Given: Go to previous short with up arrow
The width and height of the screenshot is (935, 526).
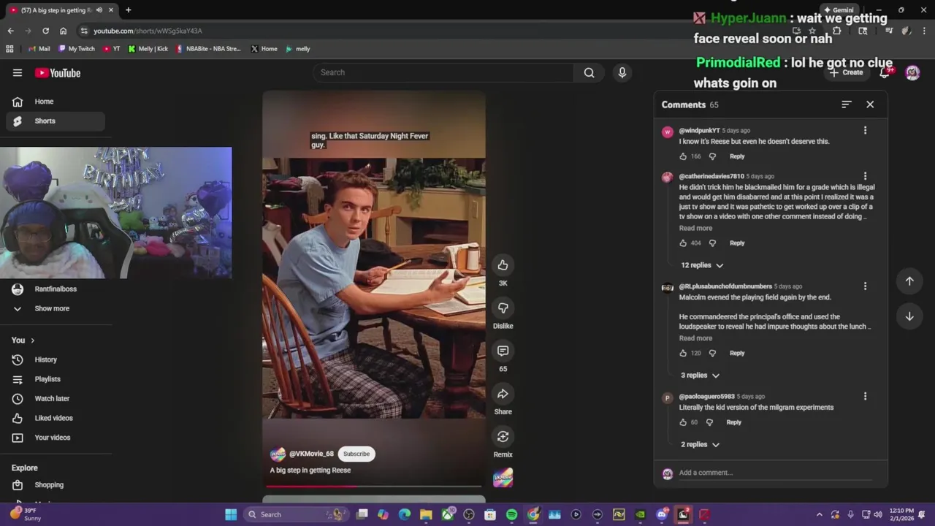Looking at the screenshot, I should pyautogui.click(x=909, y=281).
